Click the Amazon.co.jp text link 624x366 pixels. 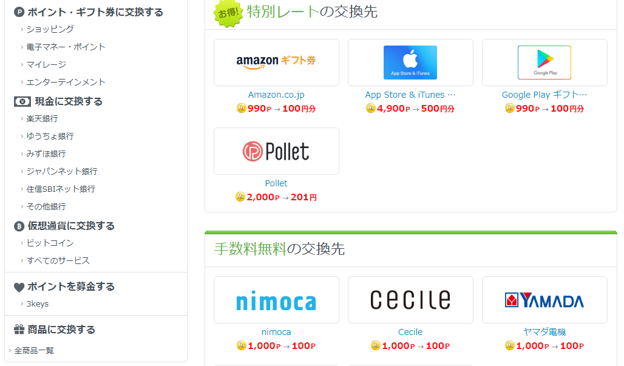(x=276, y=95)
